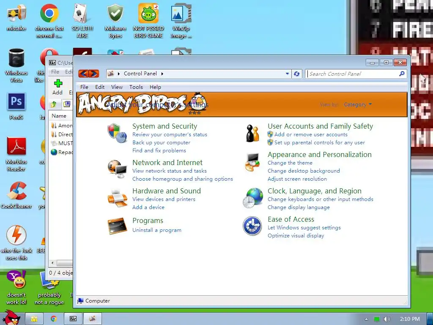433x325 pixels.
Task: Refresh the Control Panel view
Action: 297,74
